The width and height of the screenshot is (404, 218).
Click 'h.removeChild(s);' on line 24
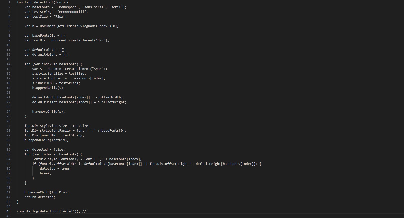[x=48, y=111]
